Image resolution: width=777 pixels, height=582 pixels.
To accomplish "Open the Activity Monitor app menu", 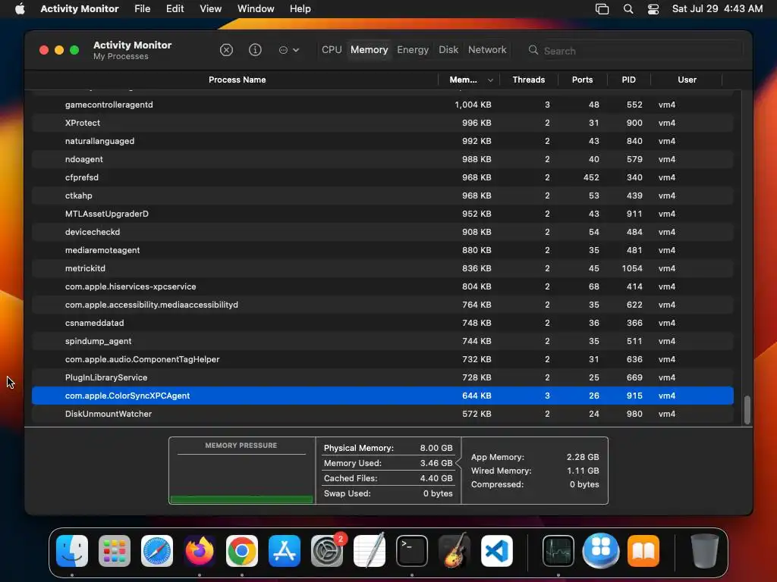I will pos(79,9).
